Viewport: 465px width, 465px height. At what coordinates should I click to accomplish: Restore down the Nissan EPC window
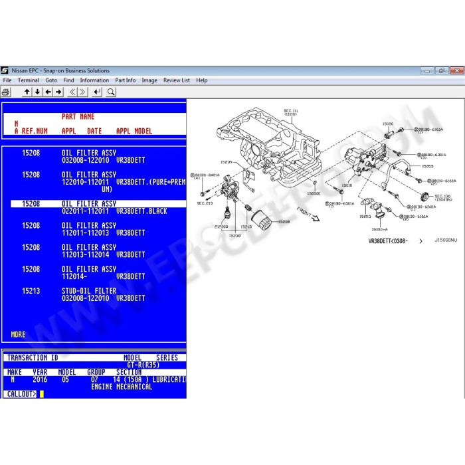tap(442, 70)
